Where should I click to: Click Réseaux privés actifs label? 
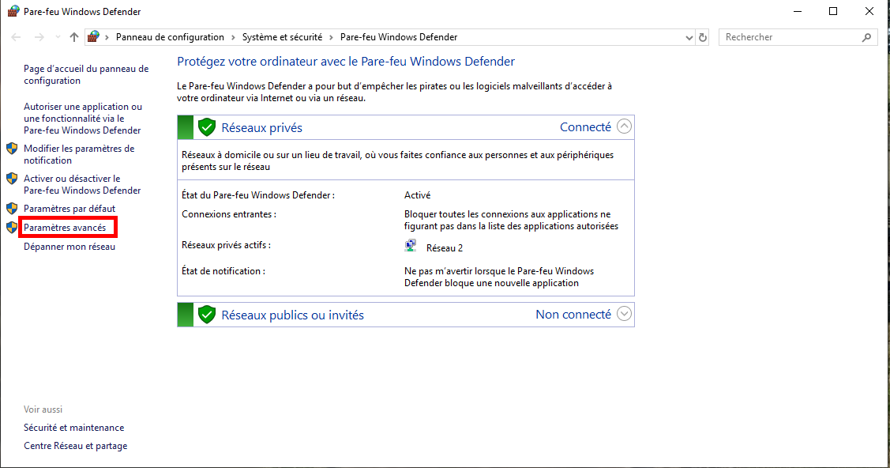[x=226, y=245]
